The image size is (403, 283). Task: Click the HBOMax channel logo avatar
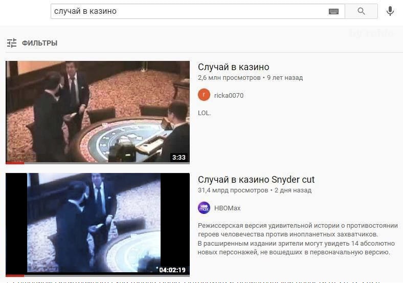204,208
